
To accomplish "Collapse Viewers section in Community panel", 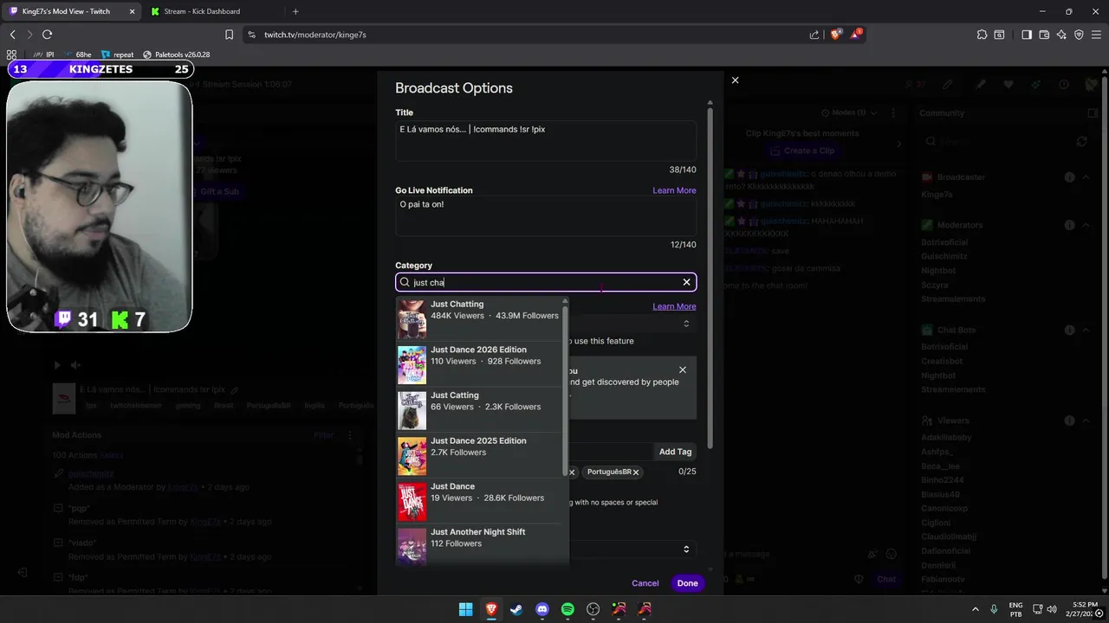I will click(1086, 421).
